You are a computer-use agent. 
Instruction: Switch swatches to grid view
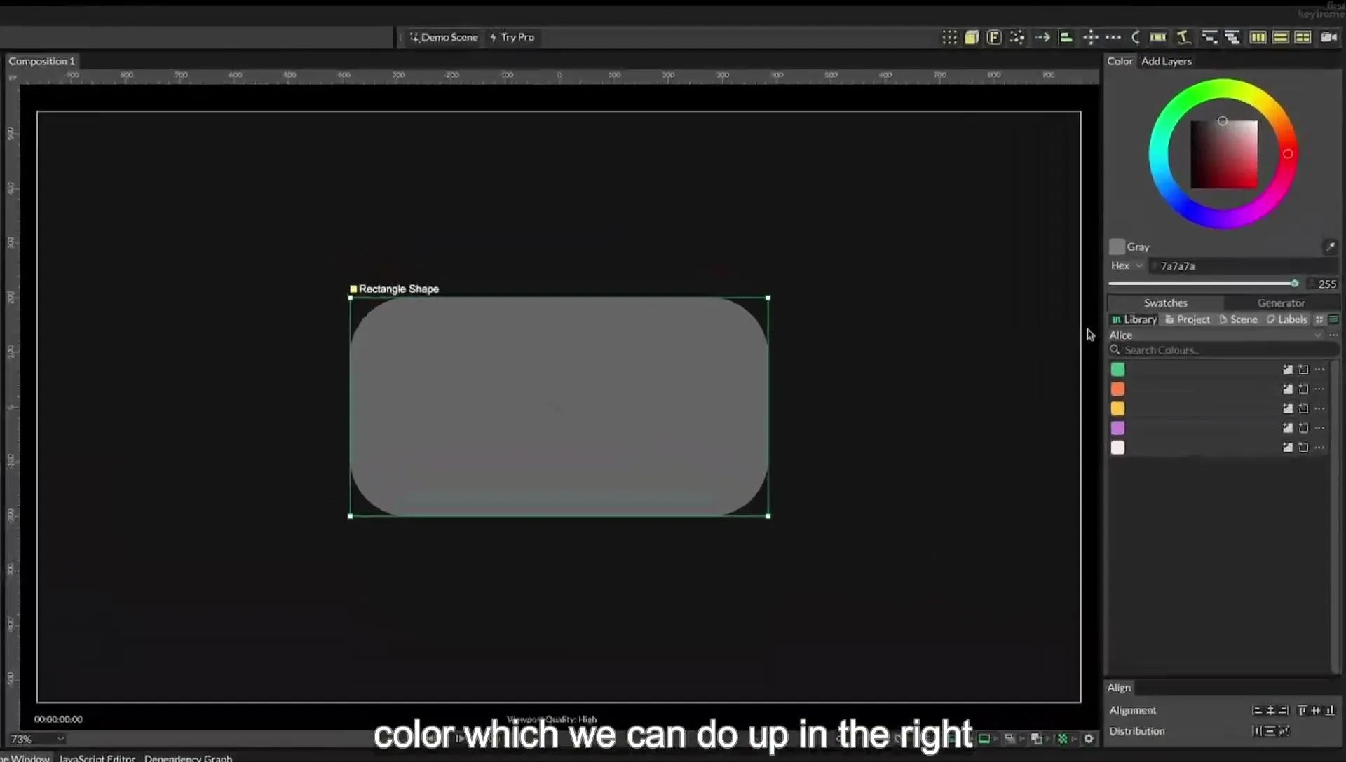pos(1319,319)
